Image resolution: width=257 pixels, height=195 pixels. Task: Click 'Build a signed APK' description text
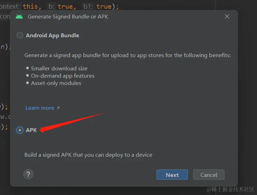88,155
